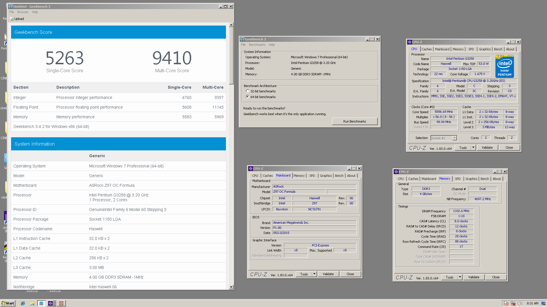Viewport: 547px width, 307px height.
Task: Click the Action Center flag tray icon
Action: pos(506,303)
